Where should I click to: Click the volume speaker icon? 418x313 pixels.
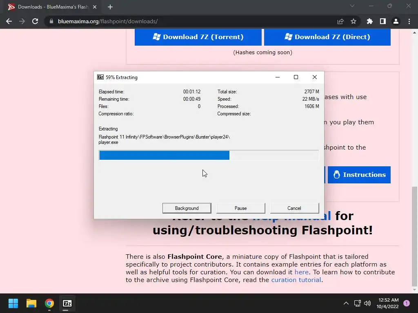(367, 303)
